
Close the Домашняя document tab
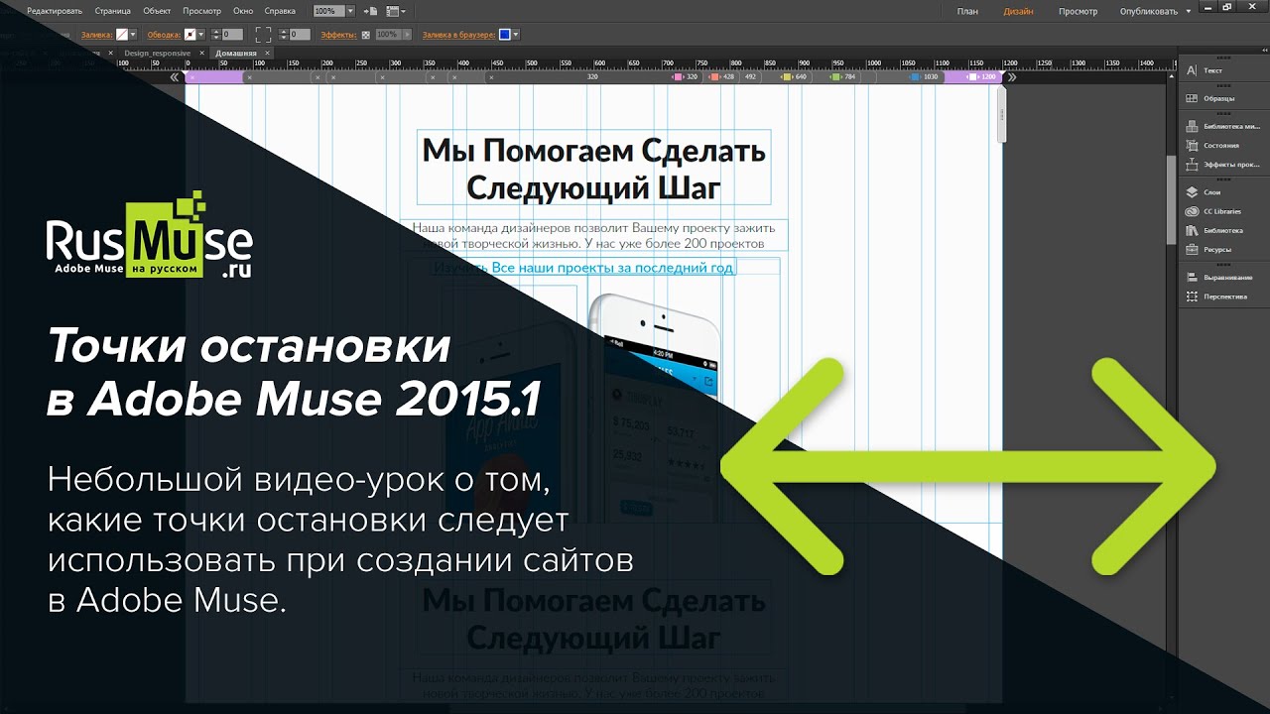tap(268, 53)
